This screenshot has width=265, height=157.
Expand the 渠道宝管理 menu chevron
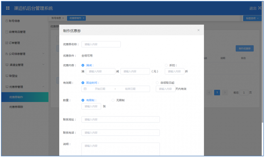coord(43,65)
